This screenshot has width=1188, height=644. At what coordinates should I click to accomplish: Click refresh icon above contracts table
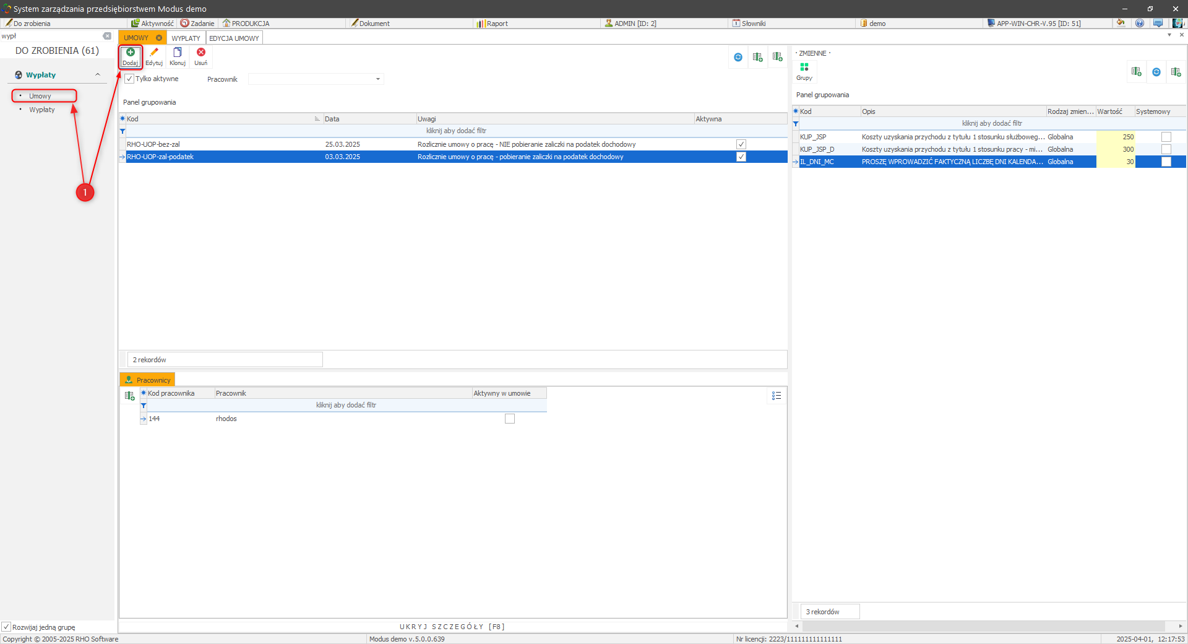(x=738, y=58)
